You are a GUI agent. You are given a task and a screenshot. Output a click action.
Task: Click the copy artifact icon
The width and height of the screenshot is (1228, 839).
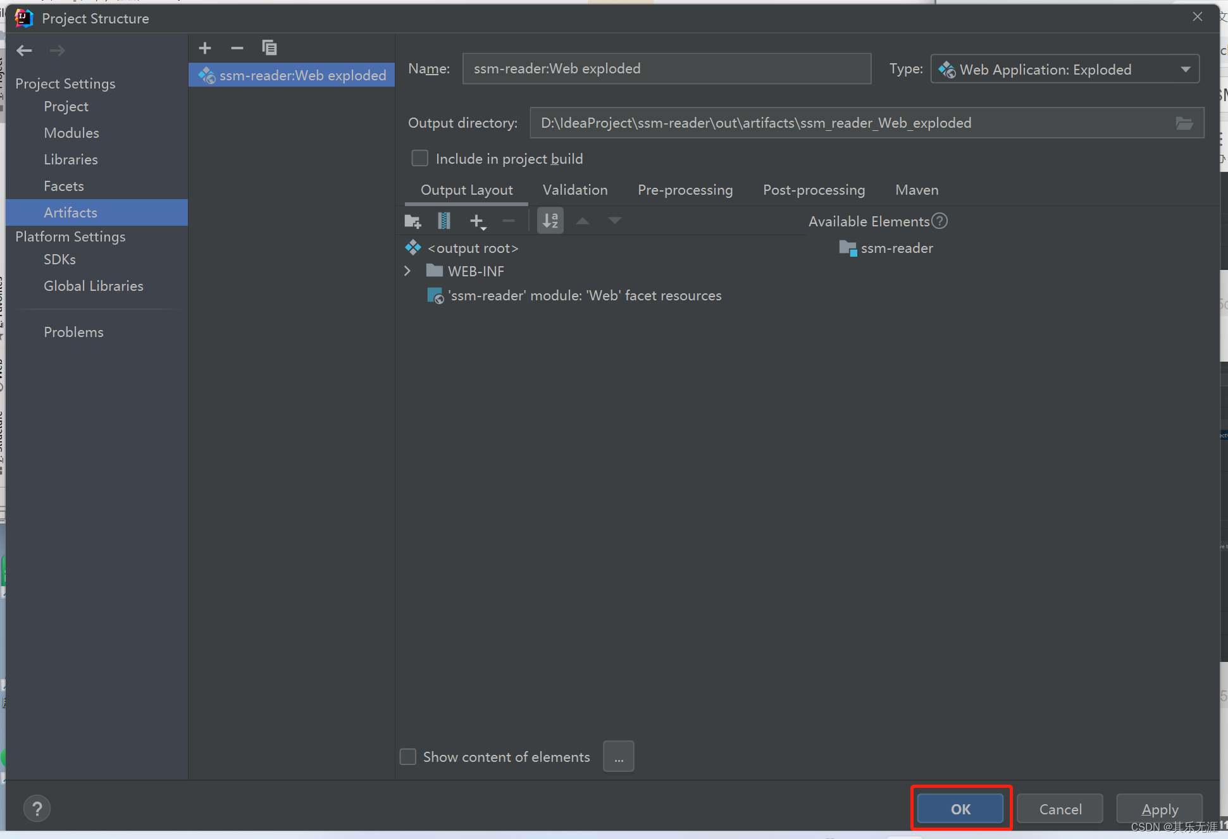(x=270, y=48)
